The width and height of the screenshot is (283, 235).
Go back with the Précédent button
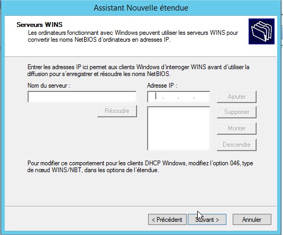coord(167,220)
